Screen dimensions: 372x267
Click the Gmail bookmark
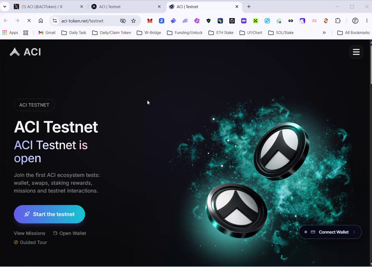click(47, 33)
